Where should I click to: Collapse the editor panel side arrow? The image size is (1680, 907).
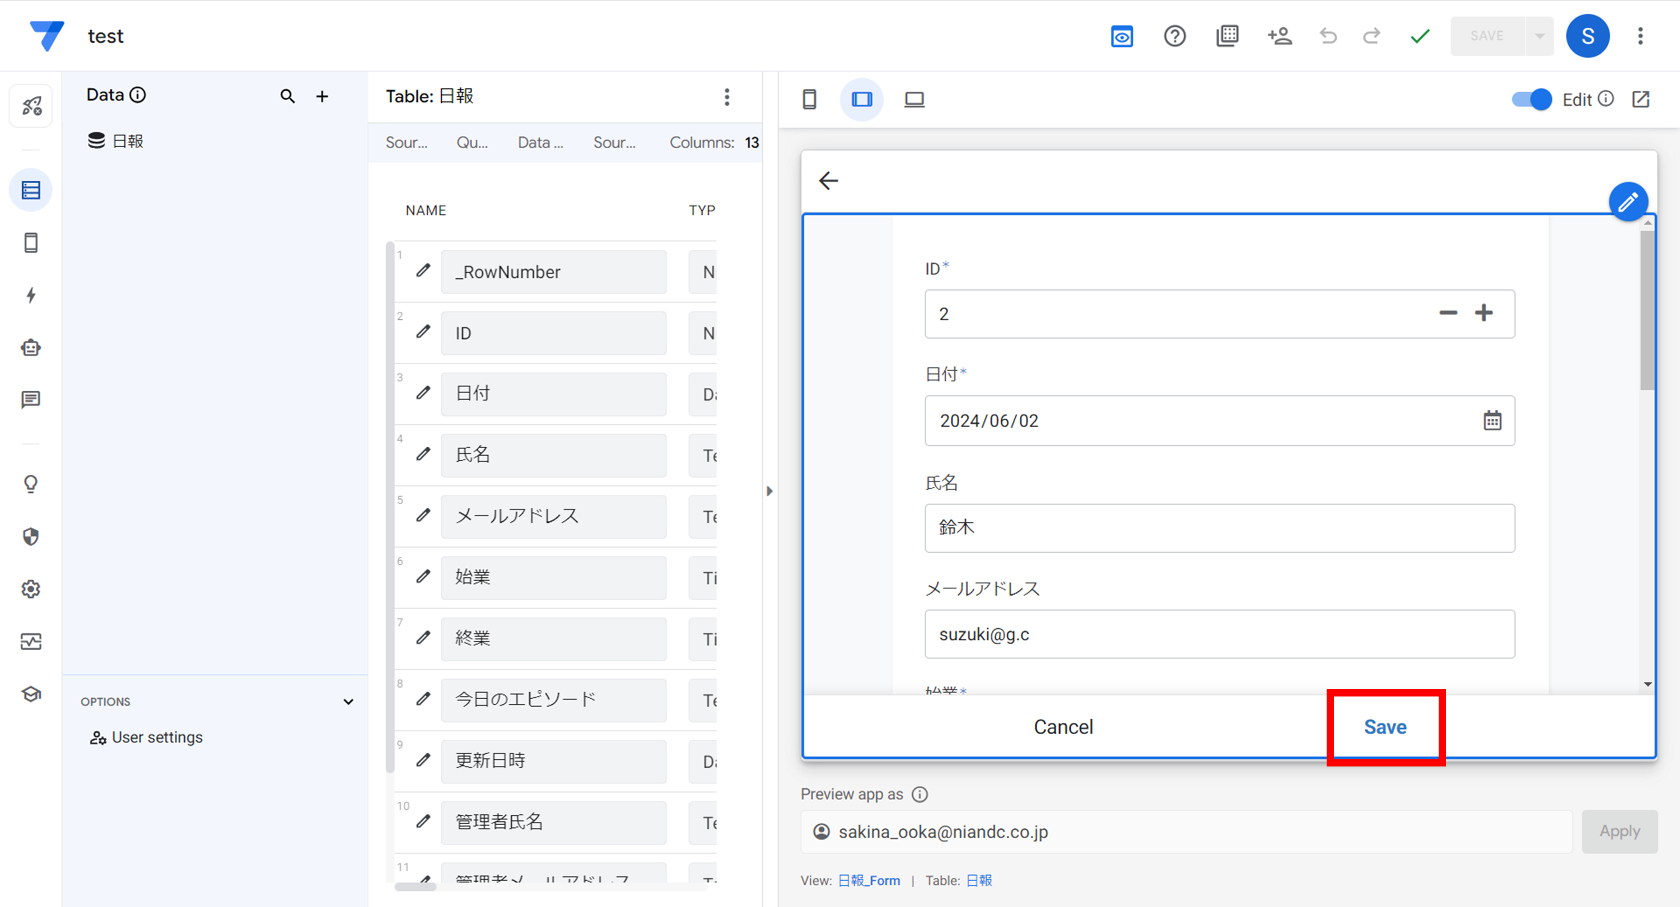(x=769, y=491)
